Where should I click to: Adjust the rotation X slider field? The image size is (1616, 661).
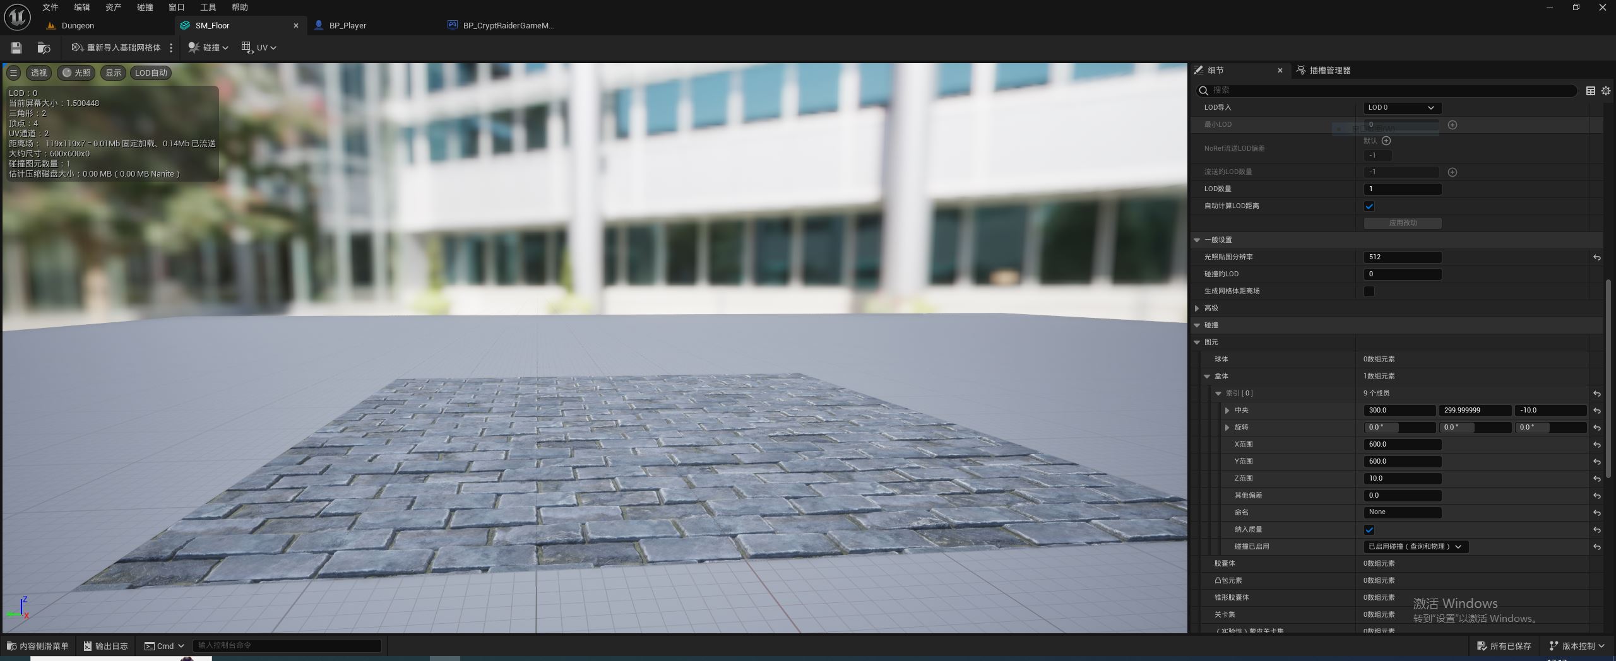tap(1399, 427)
